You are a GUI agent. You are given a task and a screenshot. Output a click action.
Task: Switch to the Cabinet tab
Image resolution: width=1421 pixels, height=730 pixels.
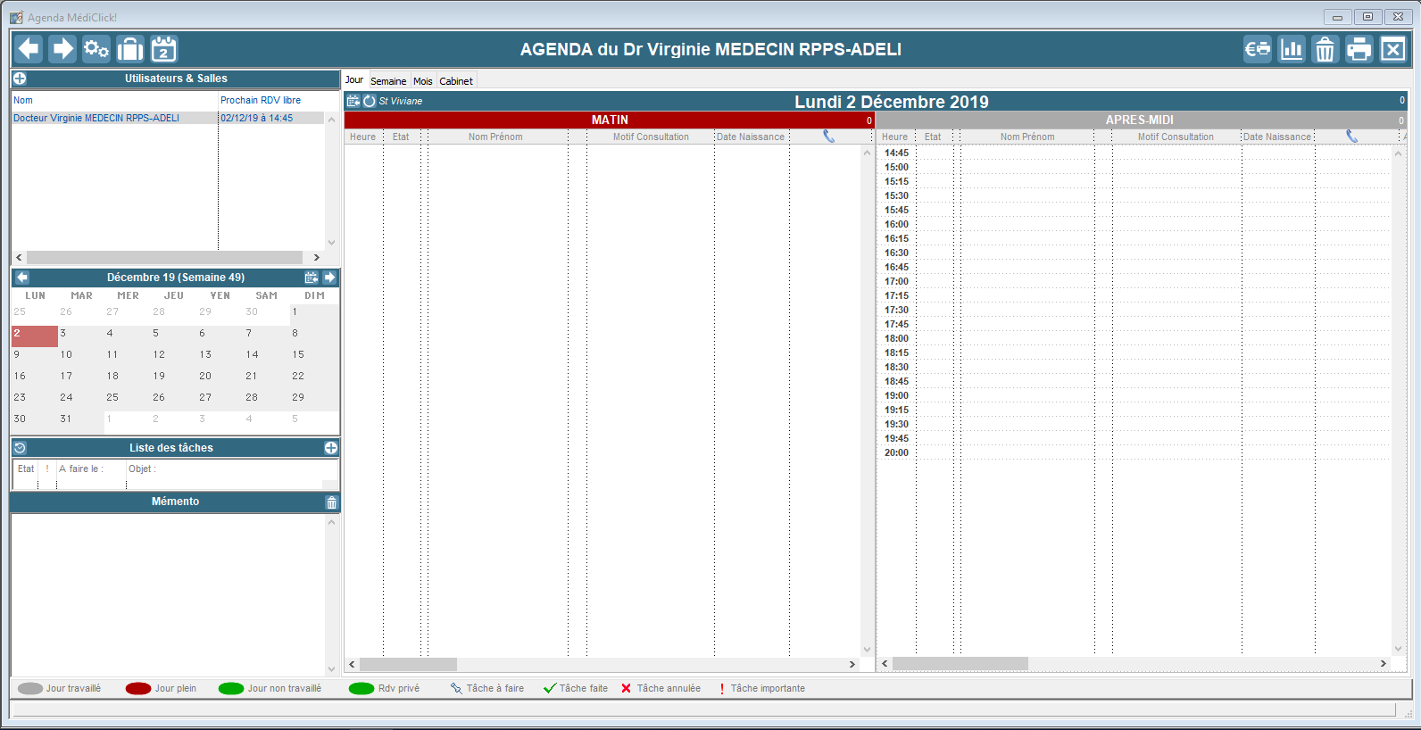(456, 81)
